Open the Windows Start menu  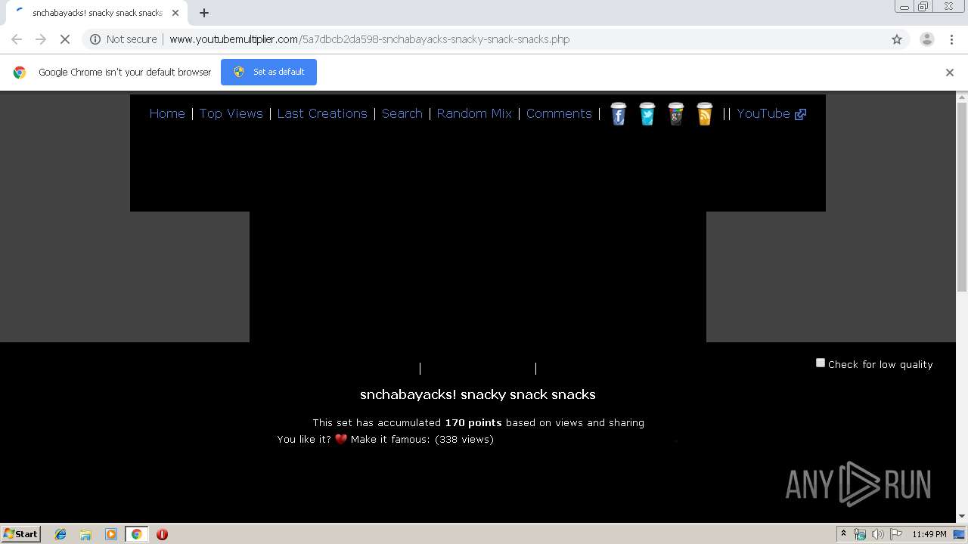(21, 533)
